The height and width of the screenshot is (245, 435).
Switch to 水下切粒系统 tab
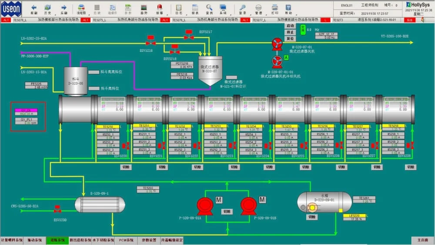[103, 240]
